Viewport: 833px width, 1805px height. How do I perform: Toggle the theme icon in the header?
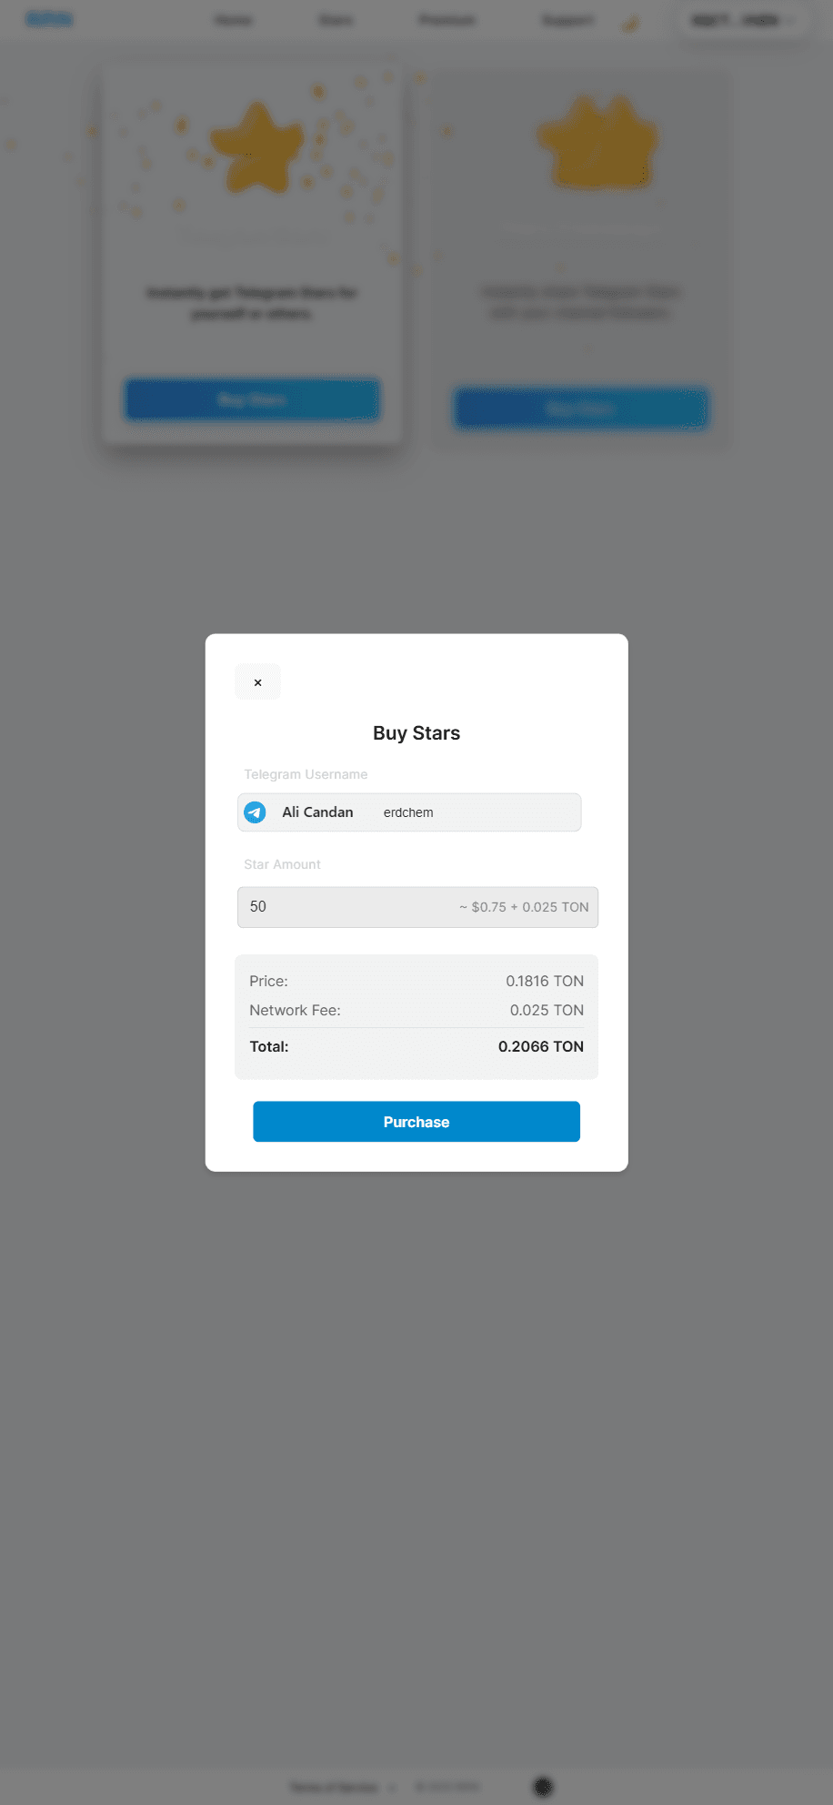click(x=630, y=24)
